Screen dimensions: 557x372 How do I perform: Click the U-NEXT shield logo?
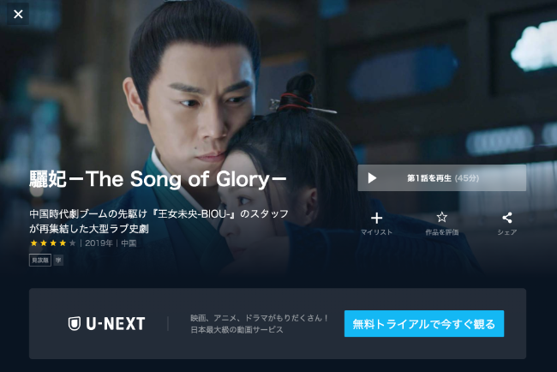(75, 323)
